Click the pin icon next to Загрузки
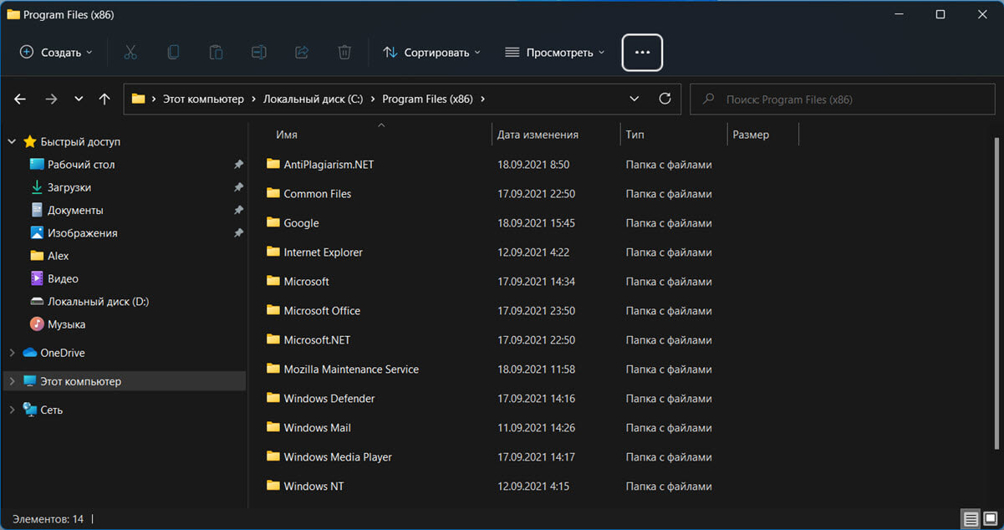Screen dimensions: 1004x530 click(238, 187)
